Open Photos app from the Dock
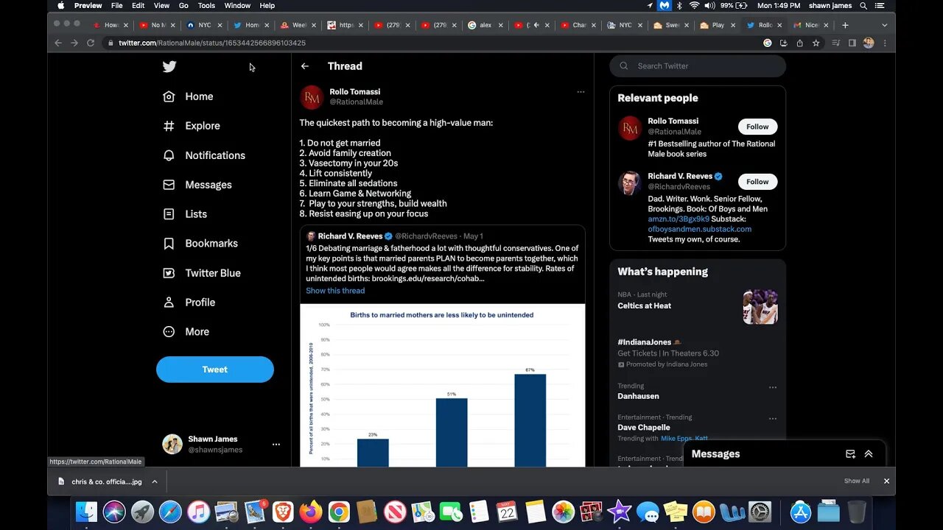 (x=563, y=512)
